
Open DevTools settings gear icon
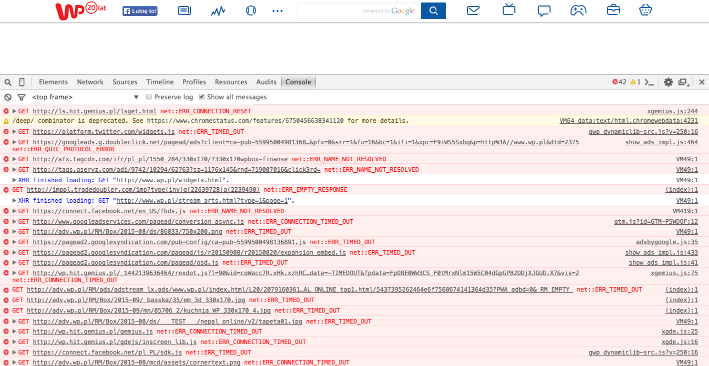pyautogui.click(x=668, y=82)
